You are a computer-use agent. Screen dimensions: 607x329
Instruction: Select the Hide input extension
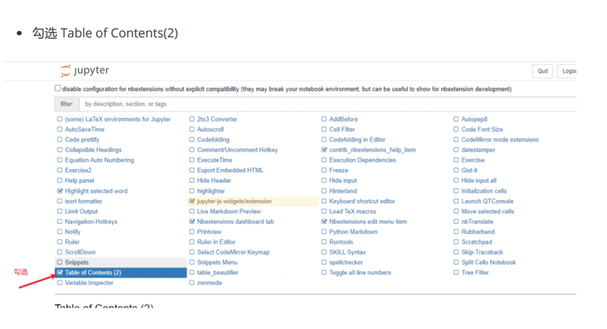(343, 181)
